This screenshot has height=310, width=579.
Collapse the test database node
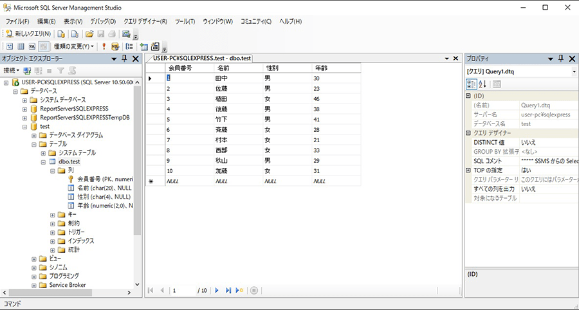pyautogui.click(x=24, y=127)
